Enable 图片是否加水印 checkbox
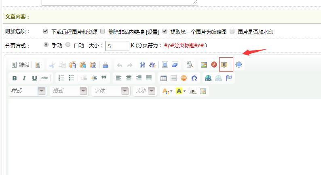The image size is (321, 175). pyautogui.click(x=232, y=31)
